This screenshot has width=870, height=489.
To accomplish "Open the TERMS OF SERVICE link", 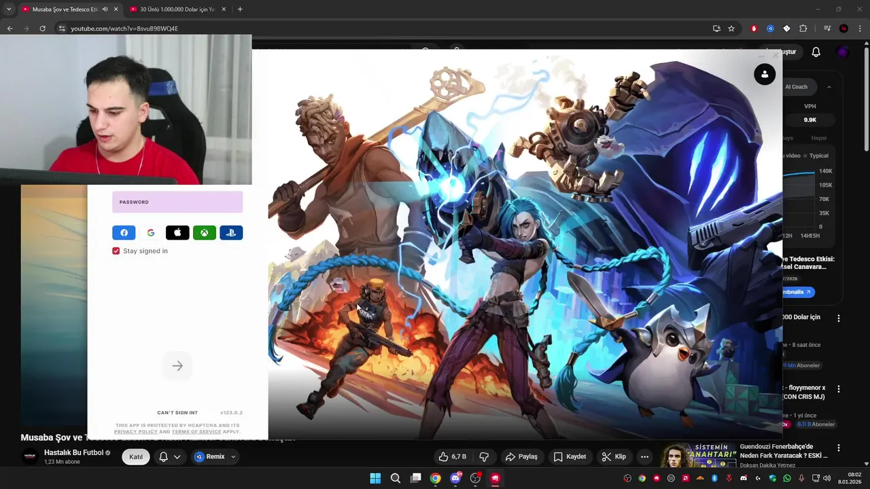I will click(x=196, y=431).
